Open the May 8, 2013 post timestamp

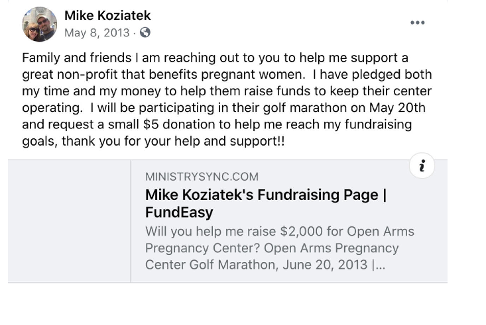tap(95, 32)
